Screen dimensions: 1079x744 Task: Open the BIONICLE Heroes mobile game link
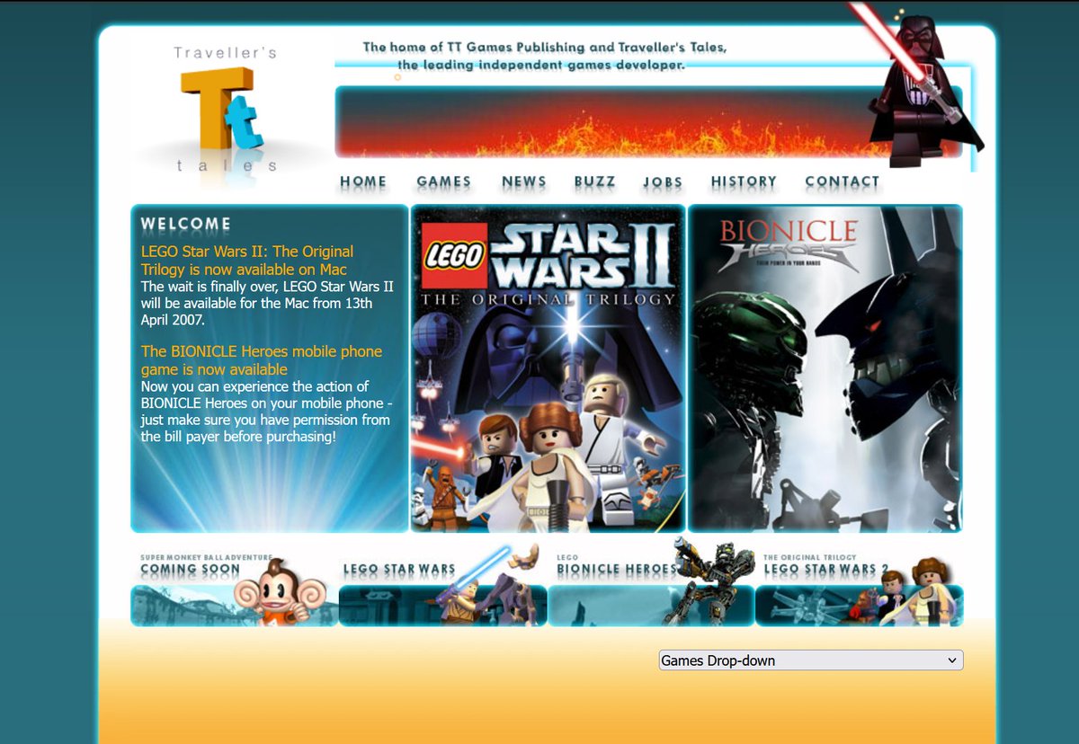260,359
